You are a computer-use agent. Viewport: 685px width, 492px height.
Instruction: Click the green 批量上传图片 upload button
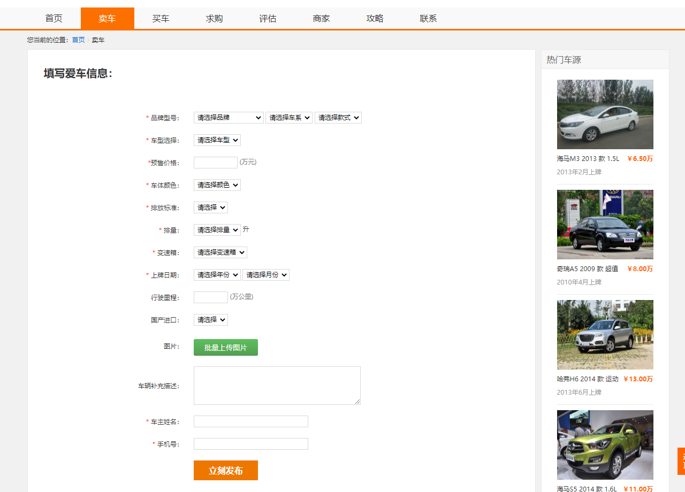pos(225,347)
